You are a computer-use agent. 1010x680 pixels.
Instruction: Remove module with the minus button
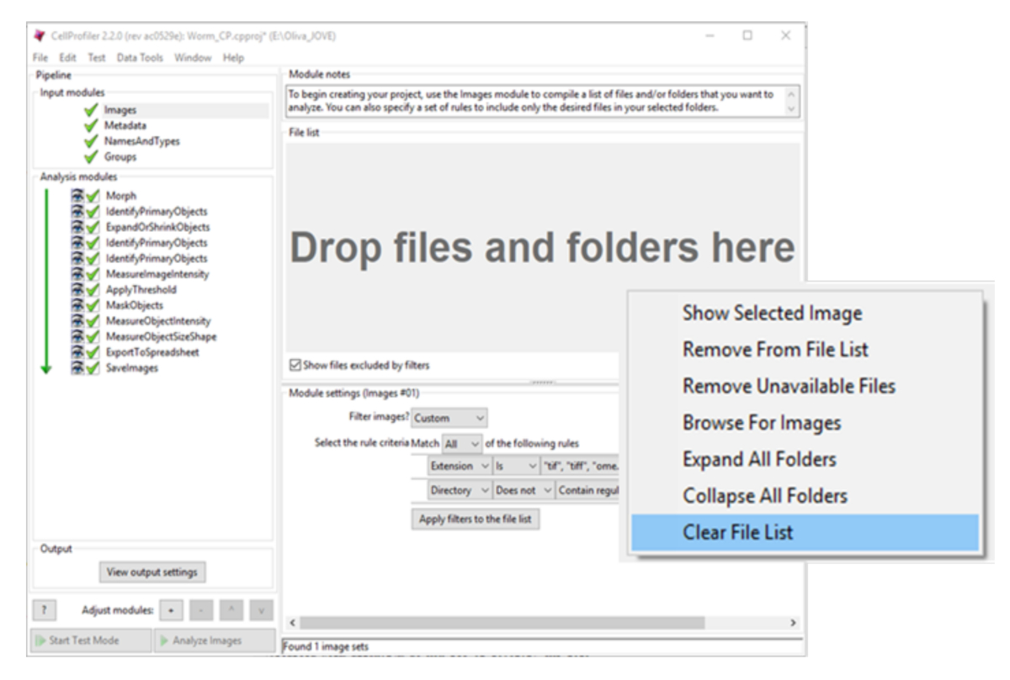(x=201, y=609)
